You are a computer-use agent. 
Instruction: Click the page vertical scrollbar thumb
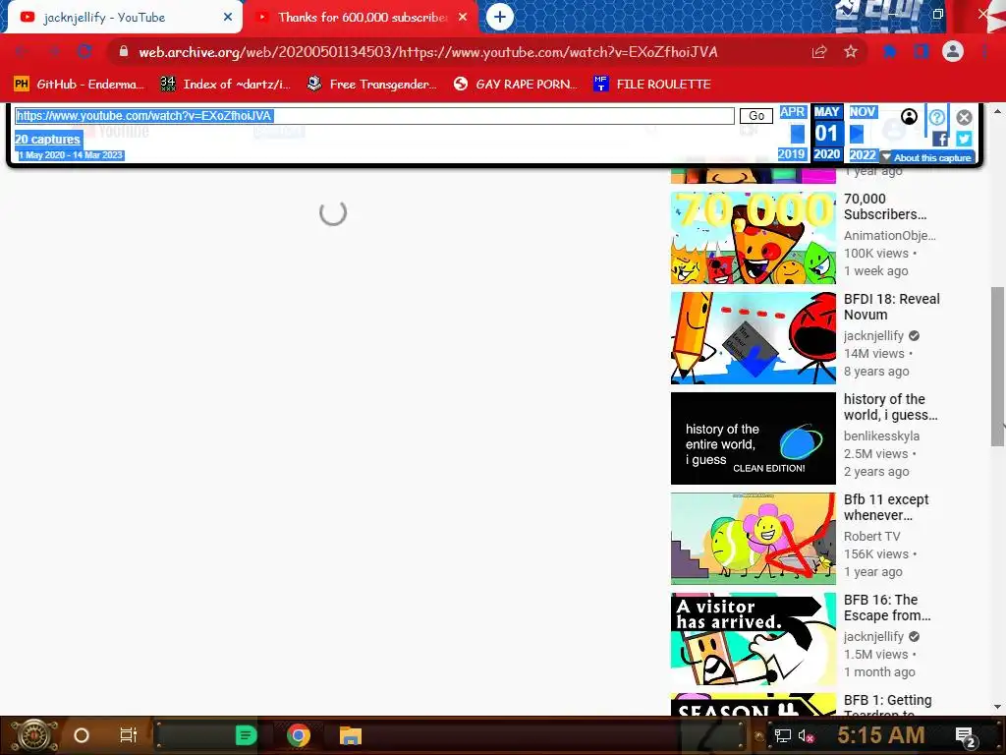997,366
